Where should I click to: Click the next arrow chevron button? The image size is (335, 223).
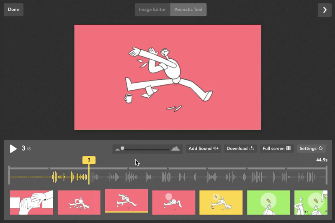click(325, 10)
